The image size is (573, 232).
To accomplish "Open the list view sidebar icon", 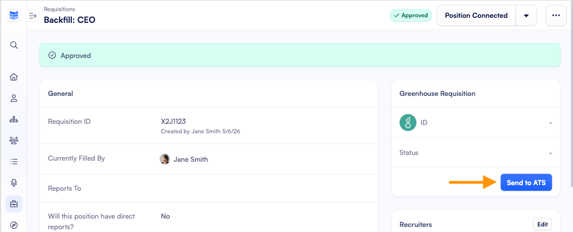I will point(14,162).
